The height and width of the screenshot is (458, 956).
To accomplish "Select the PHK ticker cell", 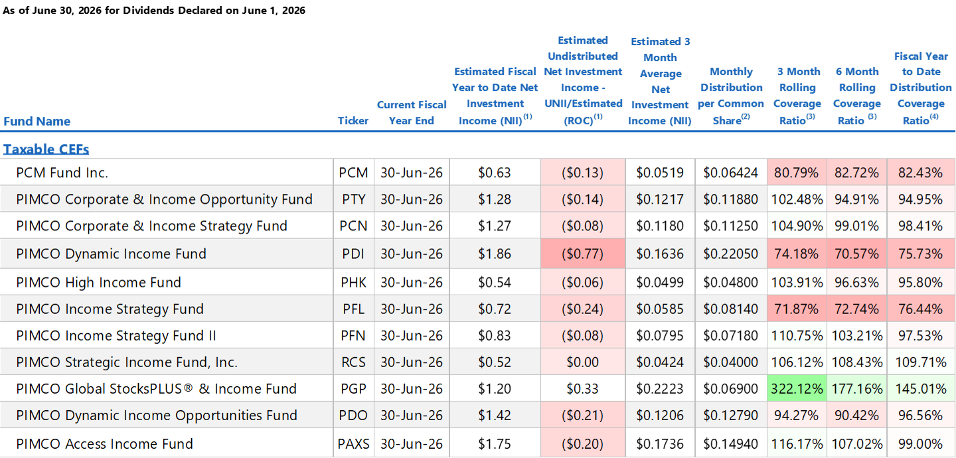I will tap(353, 282).
